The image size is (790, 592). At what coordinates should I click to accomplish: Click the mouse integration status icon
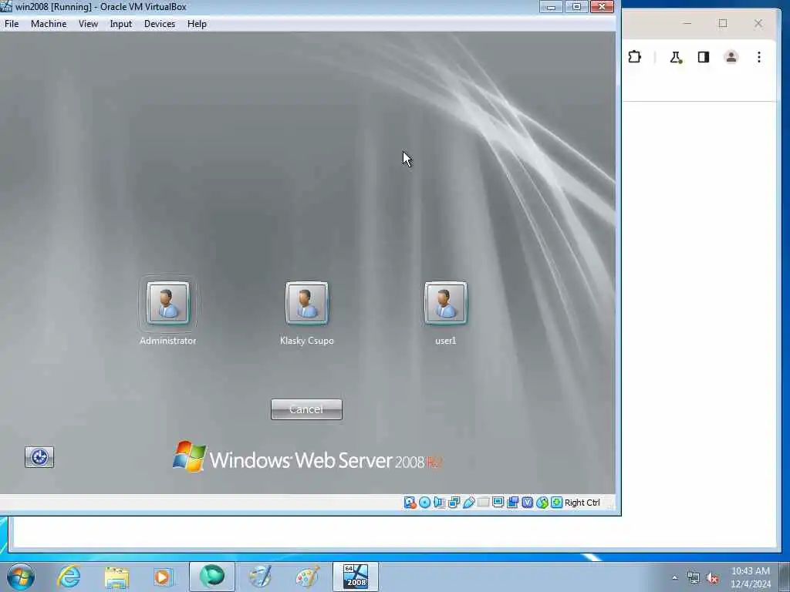tap(542, 503)
